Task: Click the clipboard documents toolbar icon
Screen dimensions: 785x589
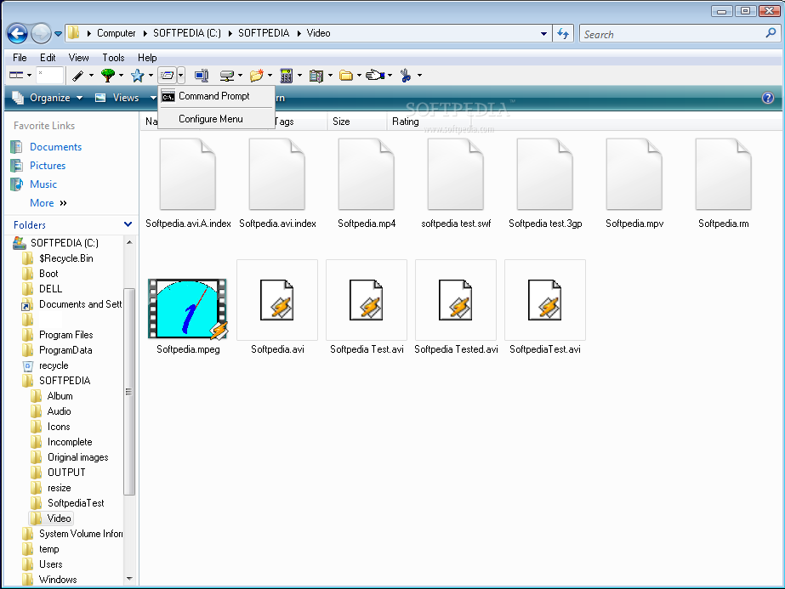Action: (x=316, y=76)
